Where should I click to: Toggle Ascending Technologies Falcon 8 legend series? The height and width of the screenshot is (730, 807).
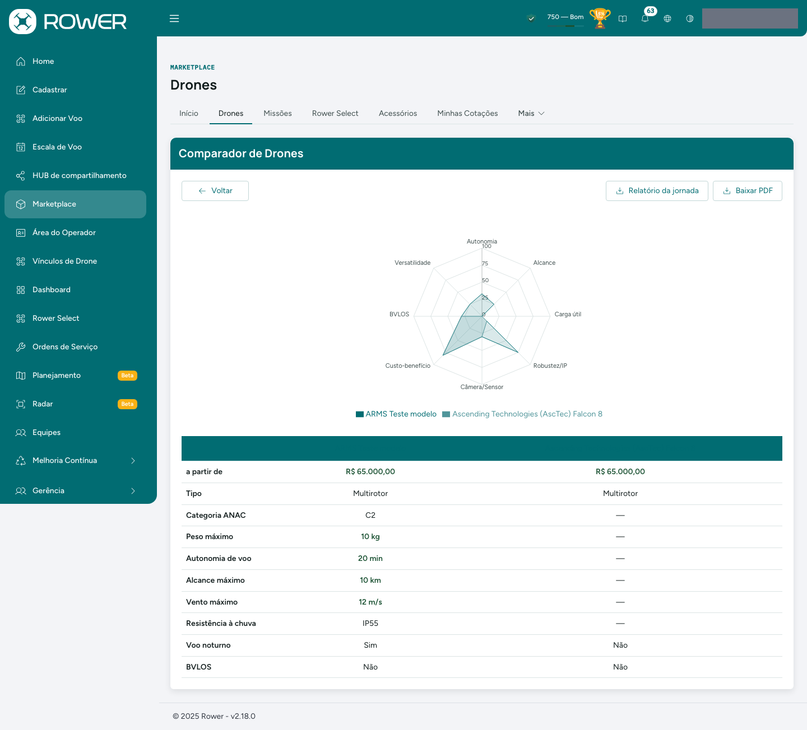pos(522,414)
